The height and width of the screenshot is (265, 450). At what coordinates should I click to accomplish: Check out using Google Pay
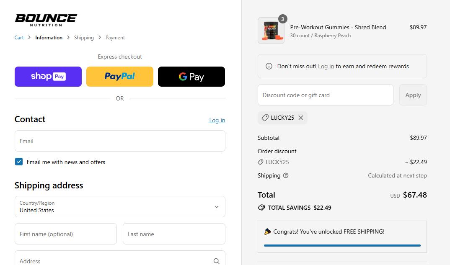191,77
